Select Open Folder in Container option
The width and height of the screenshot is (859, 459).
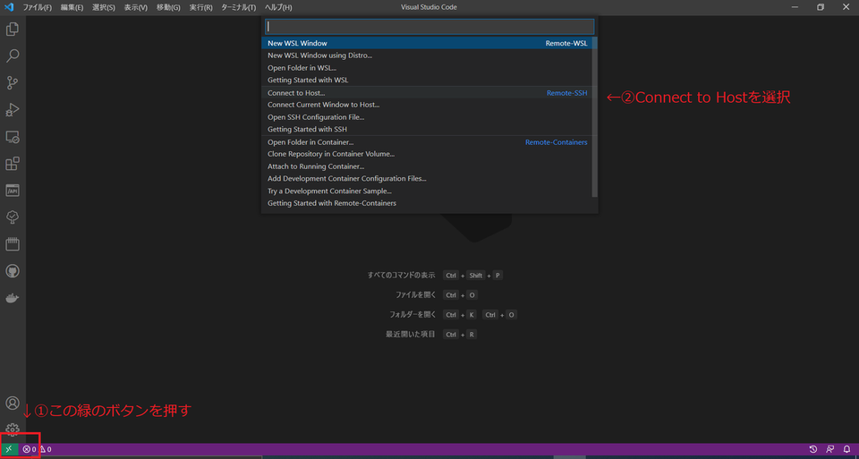(x=428, y=142)
